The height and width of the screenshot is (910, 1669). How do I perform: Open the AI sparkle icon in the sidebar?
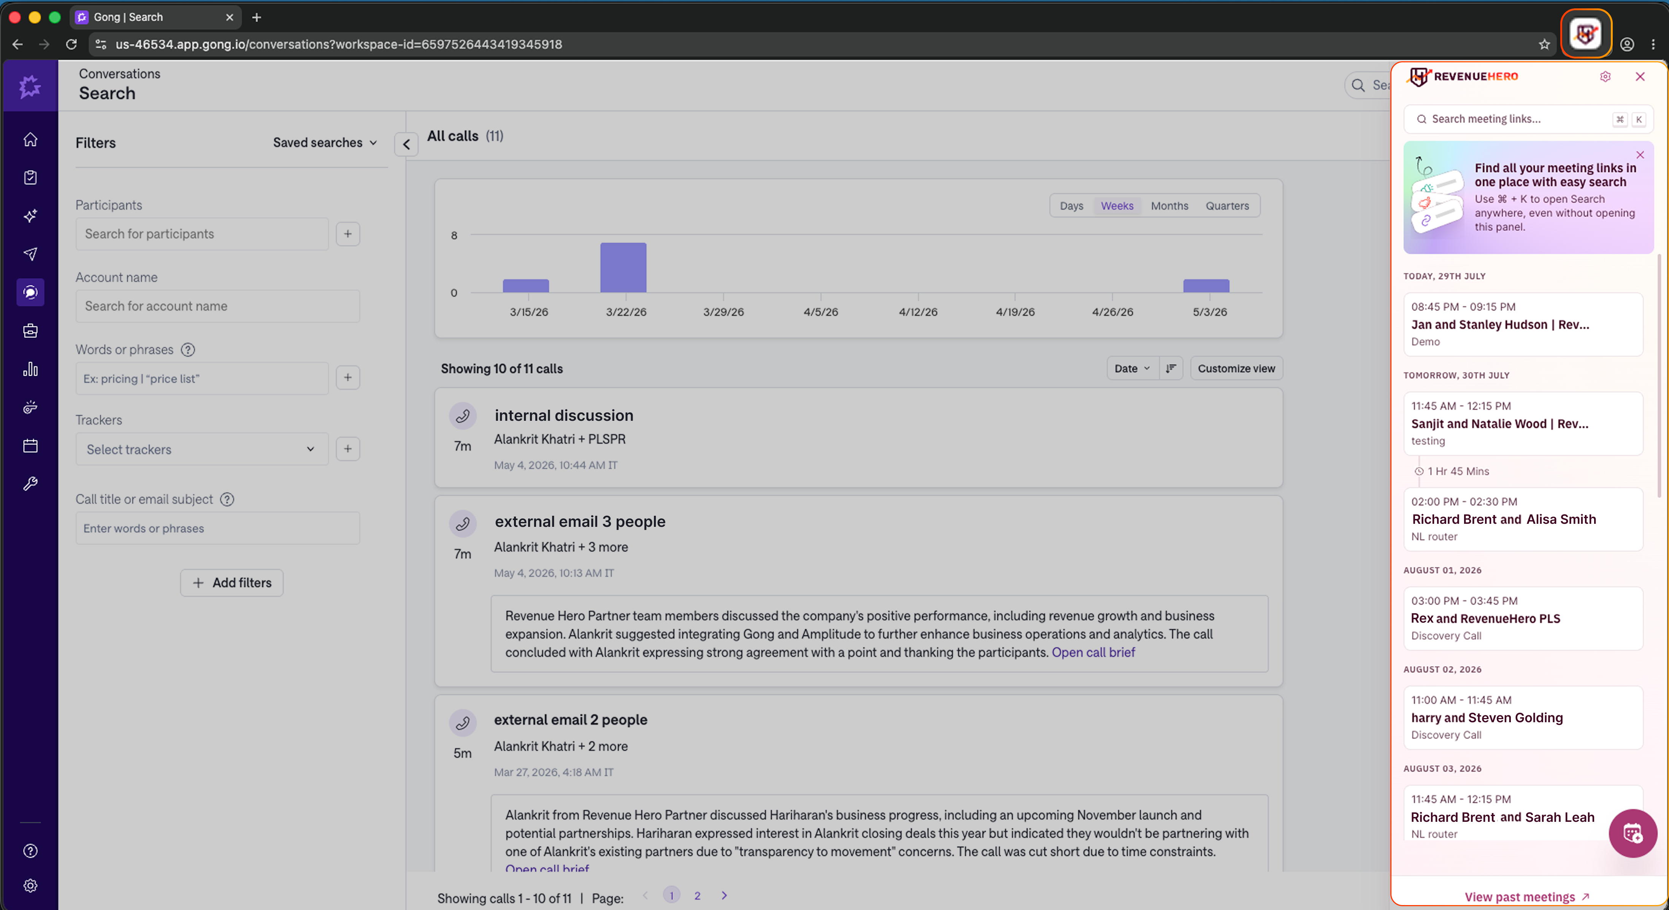pyautogui.click(x=30, y=216)
